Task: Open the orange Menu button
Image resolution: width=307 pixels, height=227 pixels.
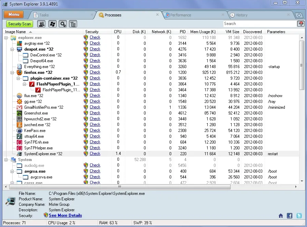Action: pos(14,14)
